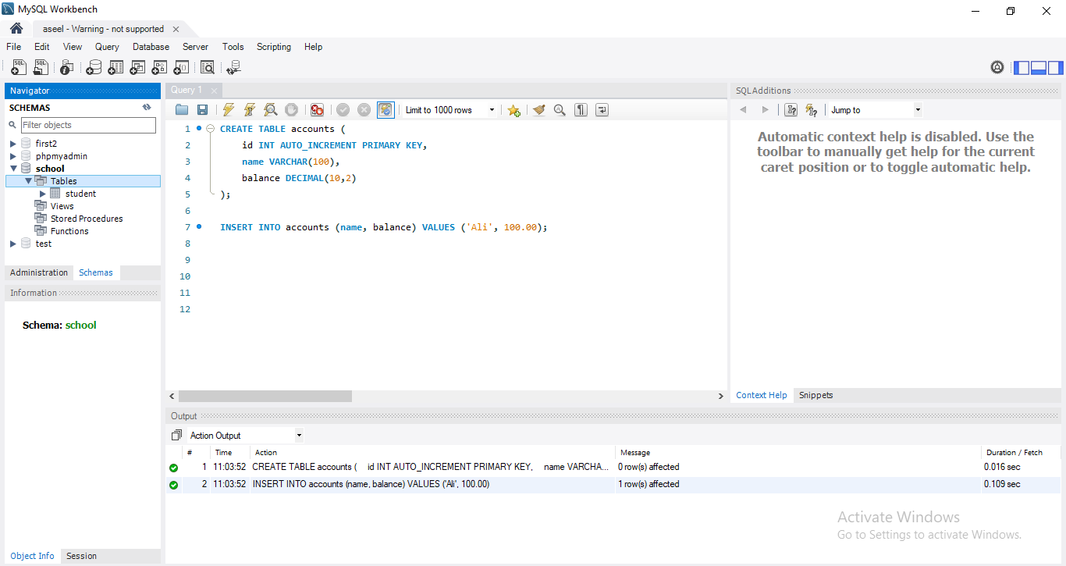The width and height of the screenshot is (1066, 566).
Task: Refresh the SCHEMAS list
Action: (147, 108)
